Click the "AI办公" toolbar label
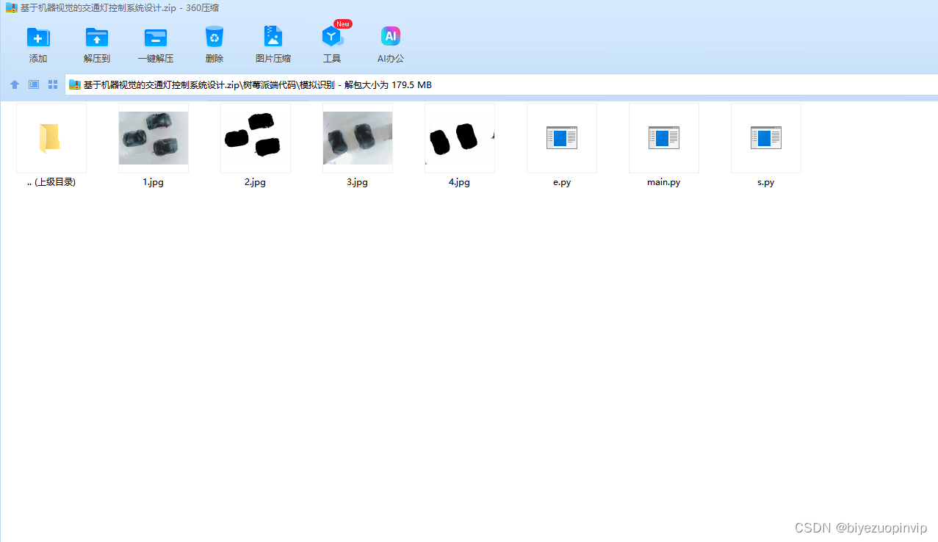The image size is (938, 542). click(x=391, y=59)
